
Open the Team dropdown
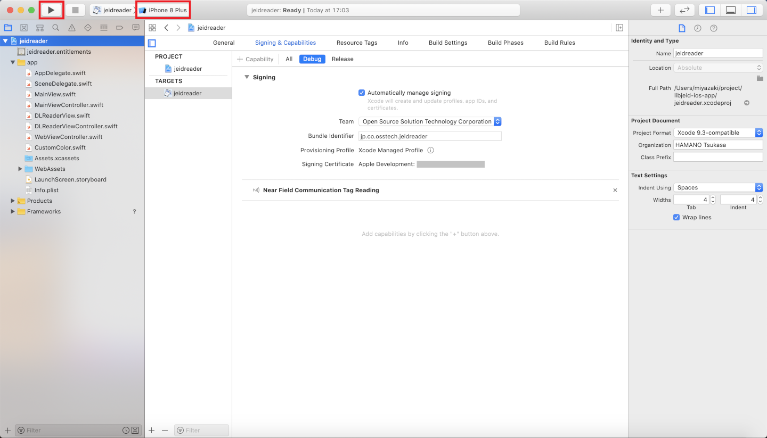pyautogui.click(x=430, y=121)
